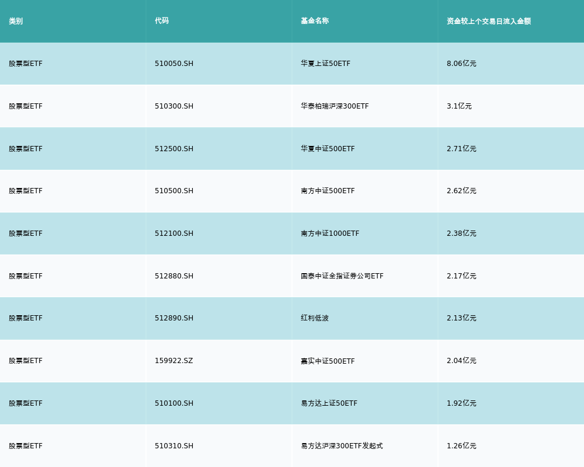584x467 pixels.
Task: Click the 代码 column header
Action: [162, 21]
